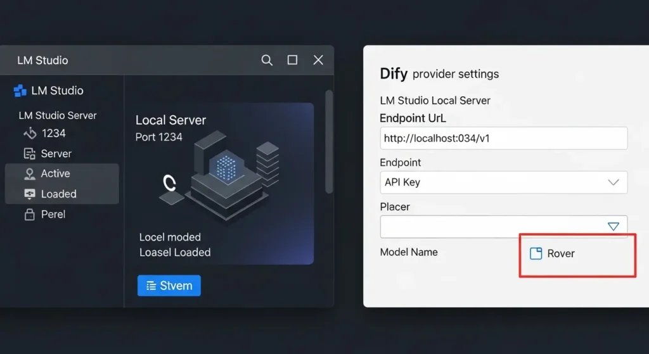Click the Loasel Loaded status text
This screenshot has width=649, height=354.
(175, 252)
